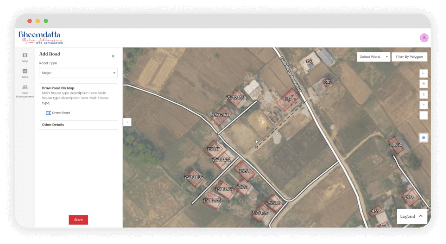Open the user avatar menu labeled A
This screenshot has width=446, height=244.
424,38
